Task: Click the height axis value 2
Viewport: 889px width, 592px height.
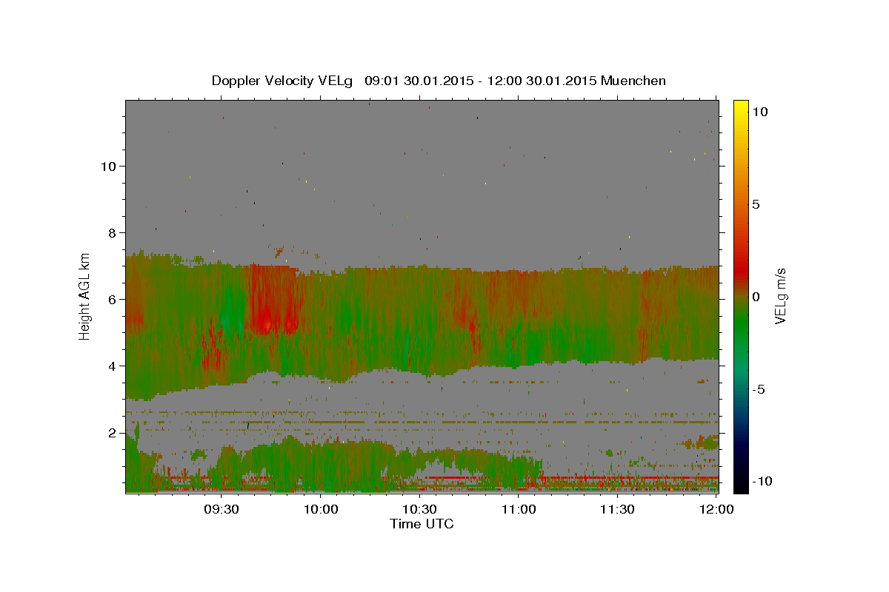Action: tap(112, 433)
